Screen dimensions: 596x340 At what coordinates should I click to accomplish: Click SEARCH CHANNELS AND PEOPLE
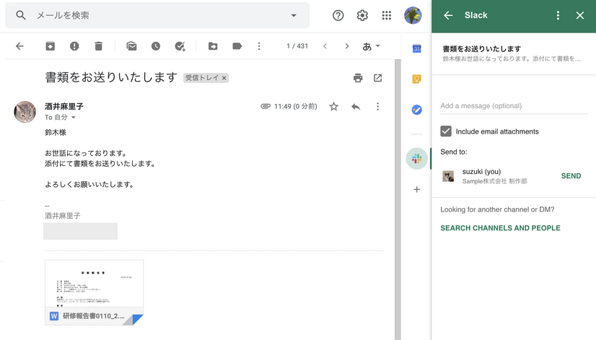(x=500, y=228)
